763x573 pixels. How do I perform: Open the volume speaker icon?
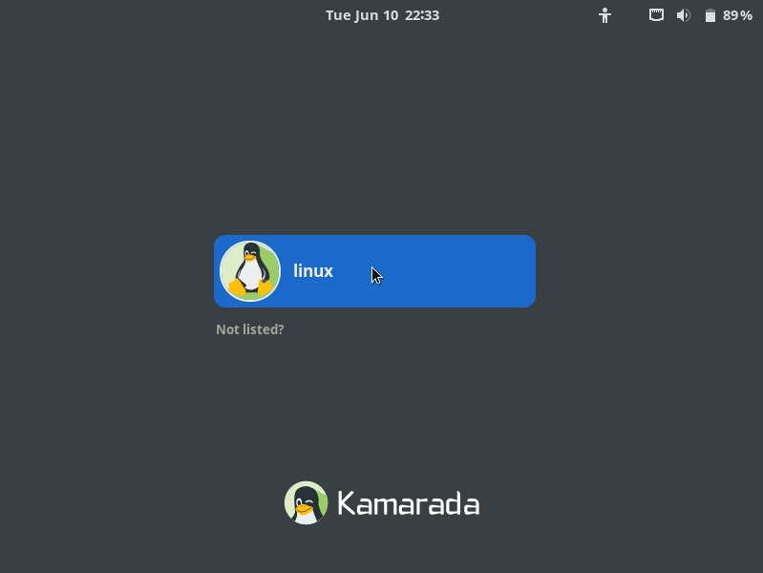tap(683, 15)
